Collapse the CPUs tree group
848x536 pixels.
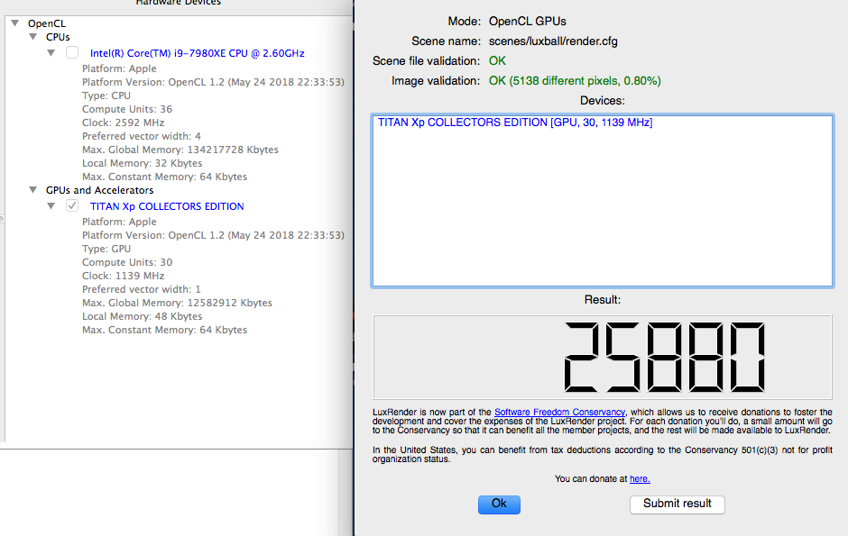point(33,37)
